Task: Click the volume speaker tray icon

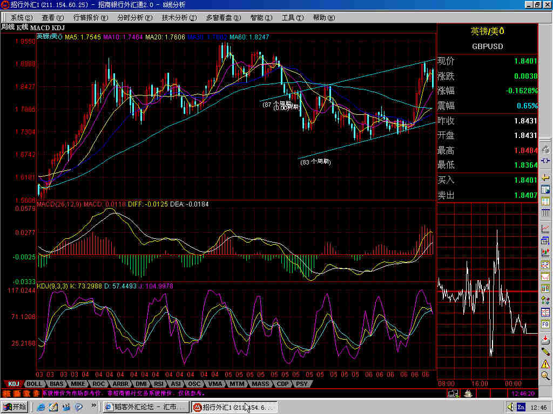Action: [510, 406]
